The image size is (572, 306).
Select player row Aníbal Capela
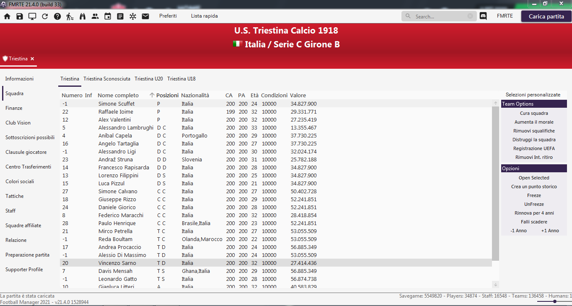tap(276, 135)
